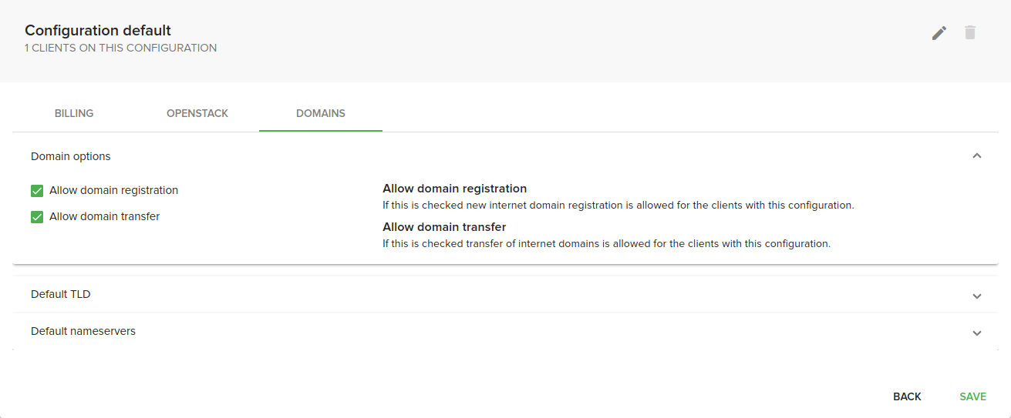Image resolution: width=1011 pixels, height=418 pixels.
Task: Click the Configuration default page title
Action: (98, 31)
